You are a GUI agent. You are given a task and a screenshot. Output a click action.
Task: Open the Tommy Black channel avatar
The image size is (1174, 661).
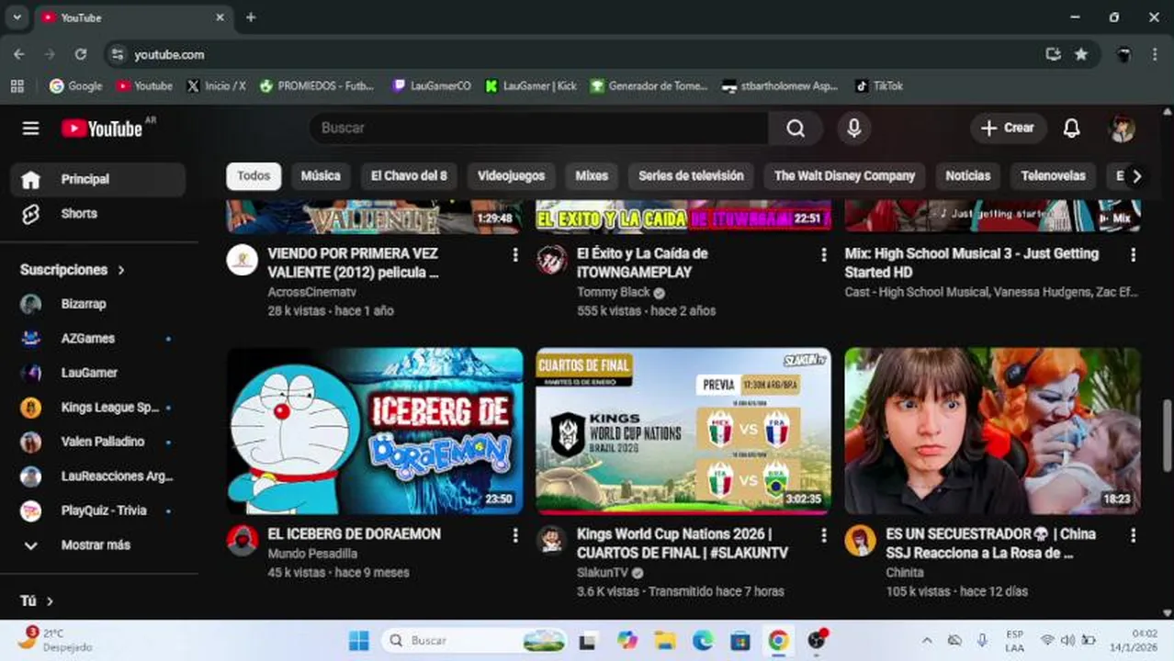[551, 260]
